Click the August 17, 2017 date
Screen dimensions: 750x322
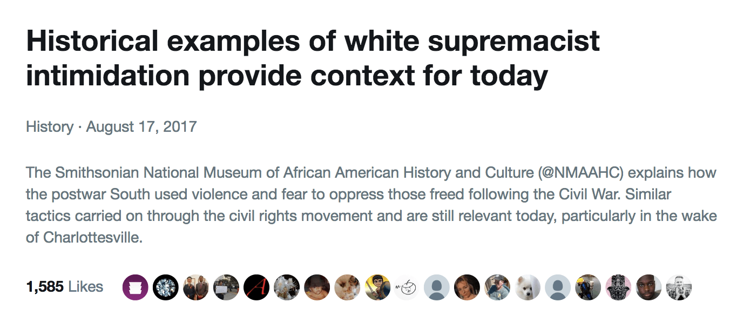point(141,127)
